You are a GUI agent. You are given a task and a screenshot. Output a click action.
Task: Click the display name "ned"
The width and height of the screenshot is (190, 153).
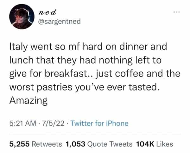pyautogui.click(x=47, y=12)
